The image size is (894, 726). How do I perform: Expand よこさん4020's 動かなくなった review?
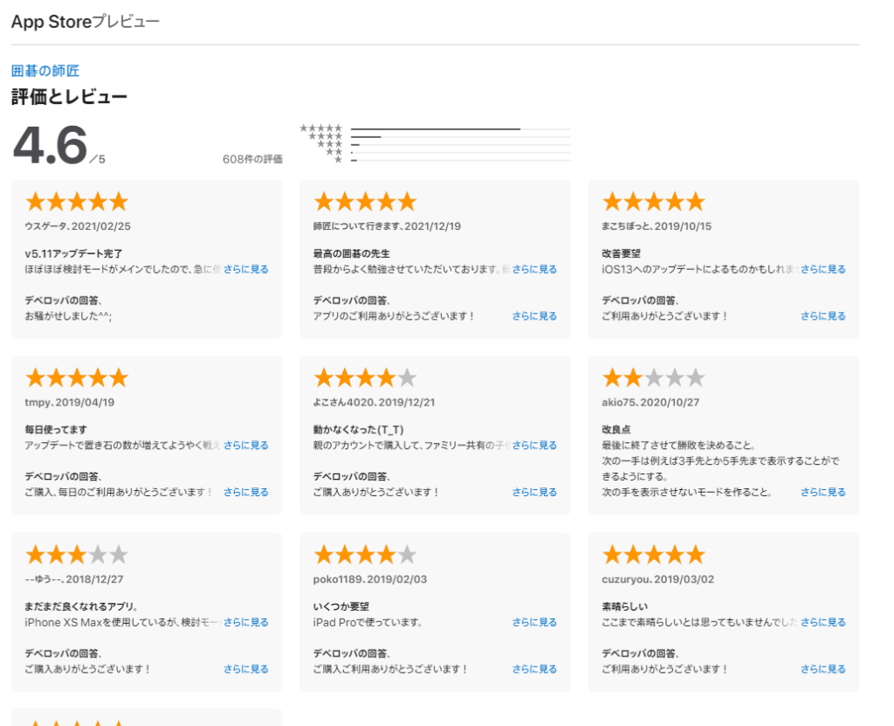(x=534, y=445)
